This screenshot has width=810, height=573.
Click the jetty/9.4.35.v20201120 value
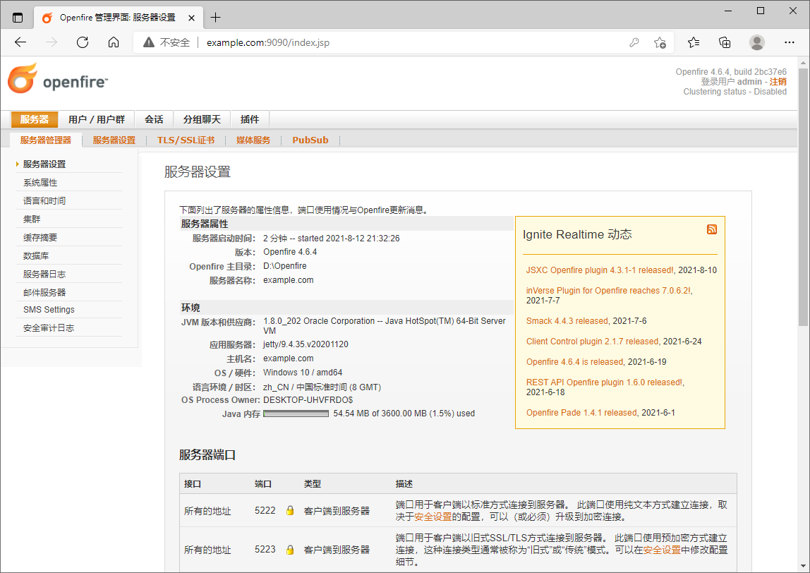[306, 344]
